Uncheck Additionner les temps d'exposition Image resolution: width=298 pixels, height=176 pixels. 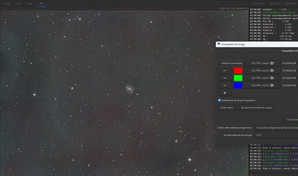(x=219, y=100)
